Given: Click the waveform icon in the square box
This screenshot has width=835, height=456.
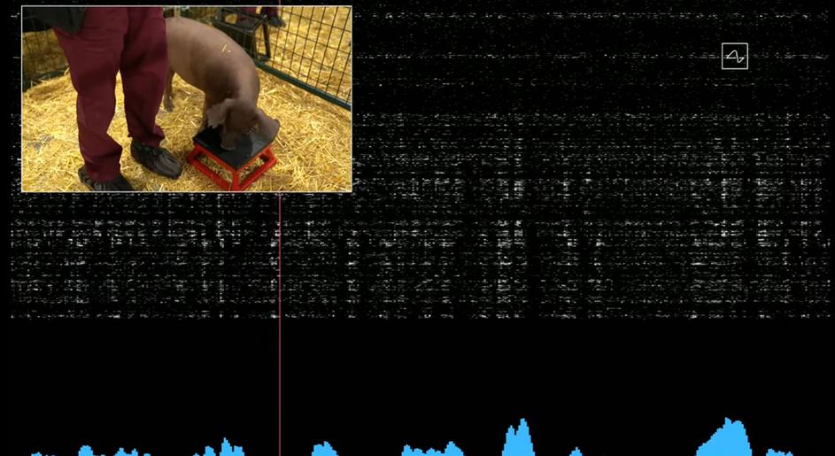Looking at the screenshot, I should (x=734, y=57).
